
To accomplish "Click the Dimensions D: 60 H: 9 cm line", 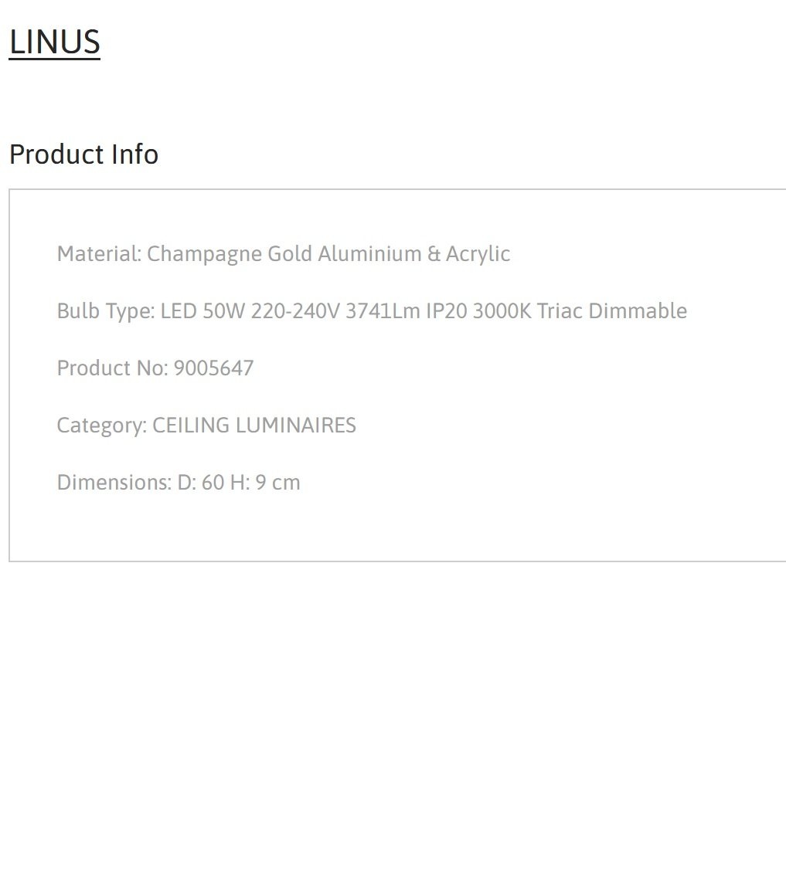I will point(179,483).
